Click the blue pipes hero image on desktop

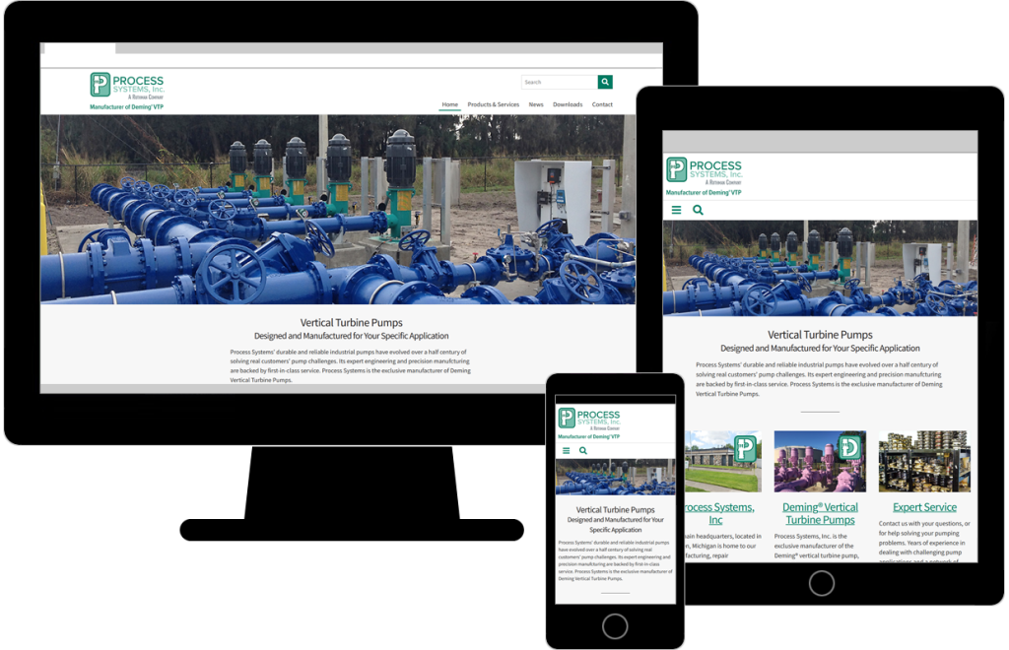338,209
